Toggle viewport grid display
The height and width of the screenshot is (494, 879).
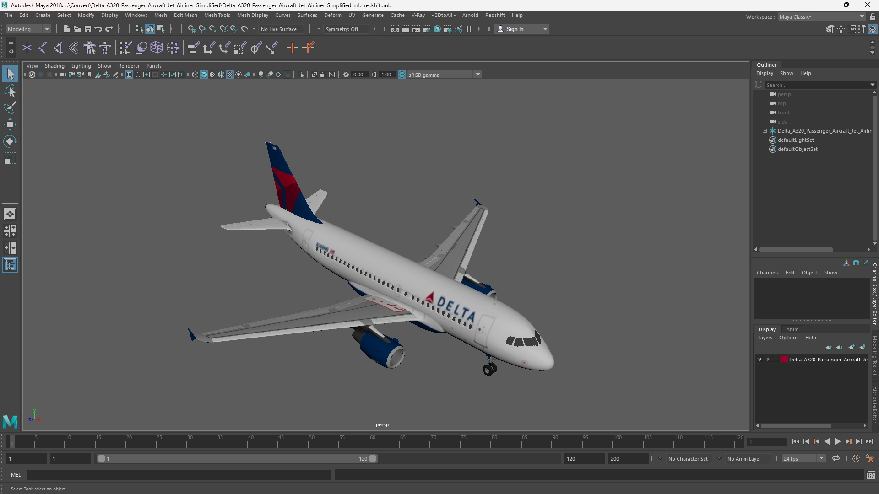[x=129, y=75]
